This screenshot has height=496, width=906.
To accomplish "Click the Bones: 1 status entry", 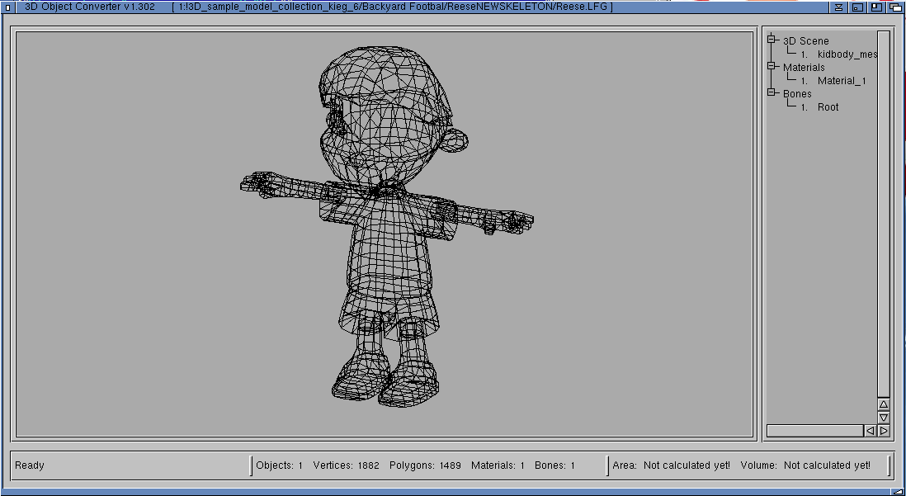I will (x=554, y=465).
